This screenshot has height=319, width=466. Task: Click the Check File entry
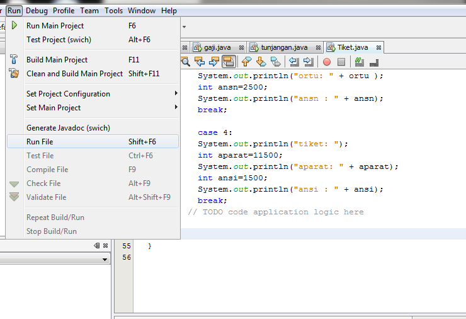point(93,183)
